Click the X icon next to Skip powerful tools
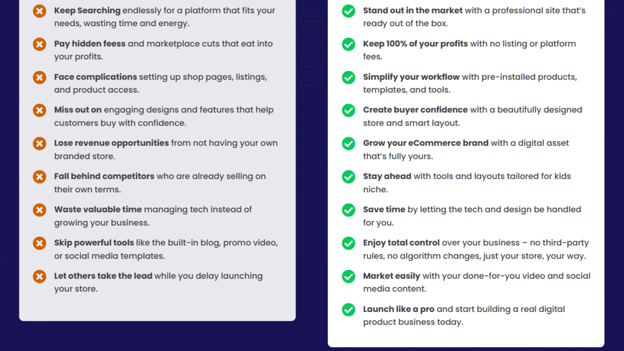The width and height of the screenshot is (624, 351). point(39,243)
